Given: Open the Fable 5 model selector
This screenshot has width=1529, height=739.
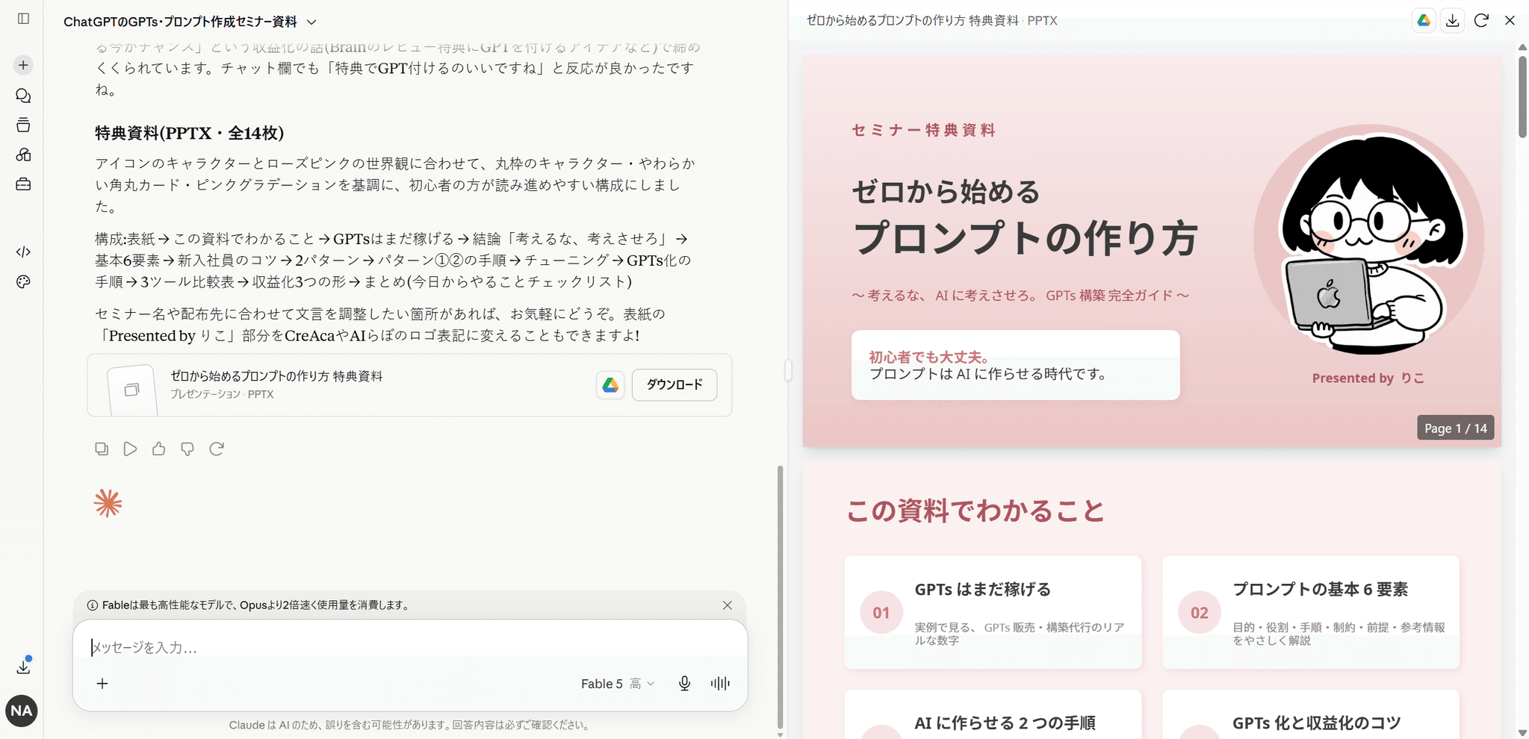Looking at the screenshot, I should 618,684.
